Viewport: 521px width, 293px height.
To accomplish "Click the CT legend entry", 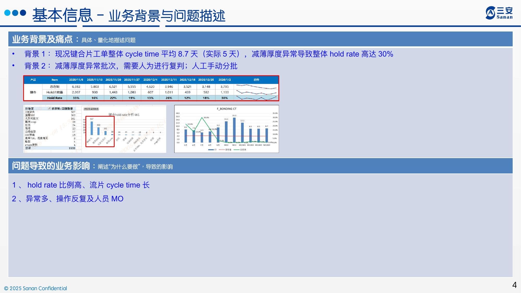I will pyautogui.click(x=212, y=150).
